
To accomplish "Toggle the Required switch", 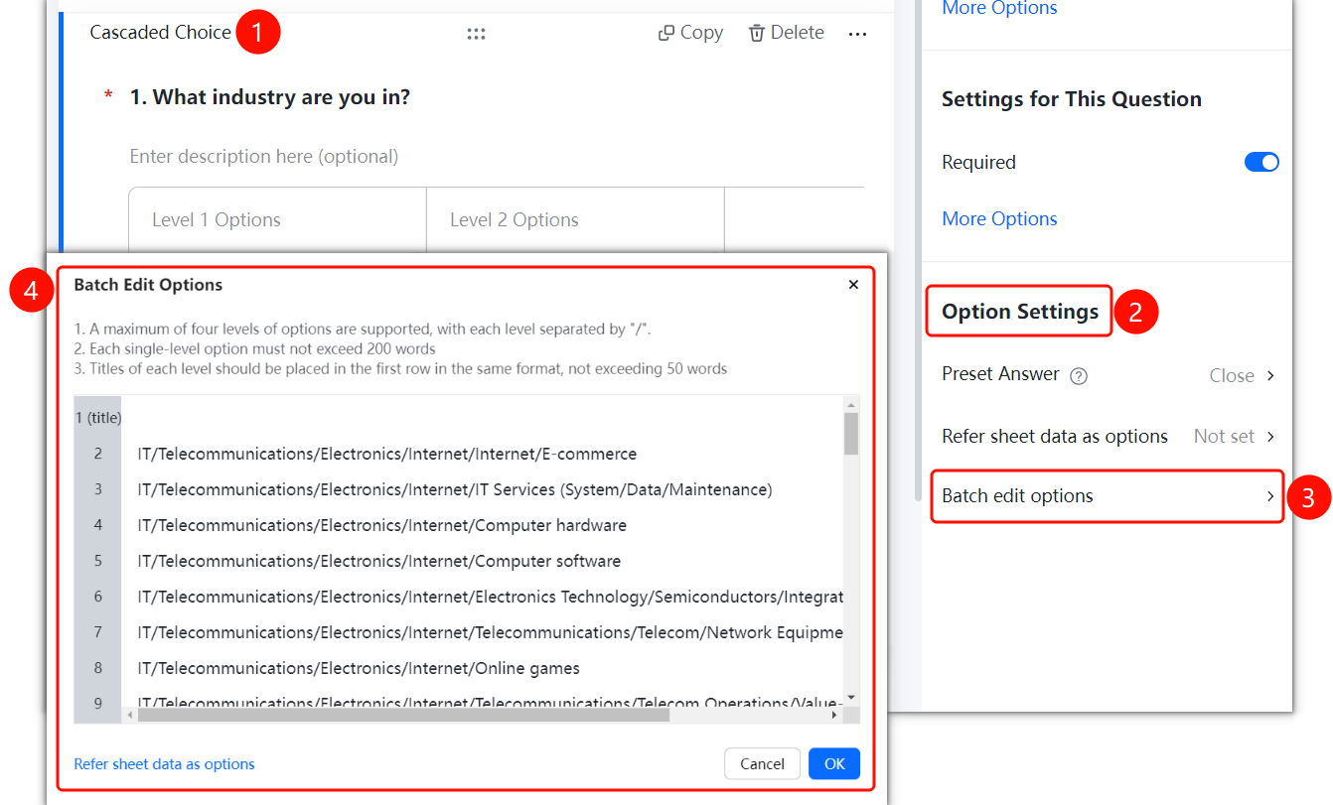I will [x=1261, y=162].
